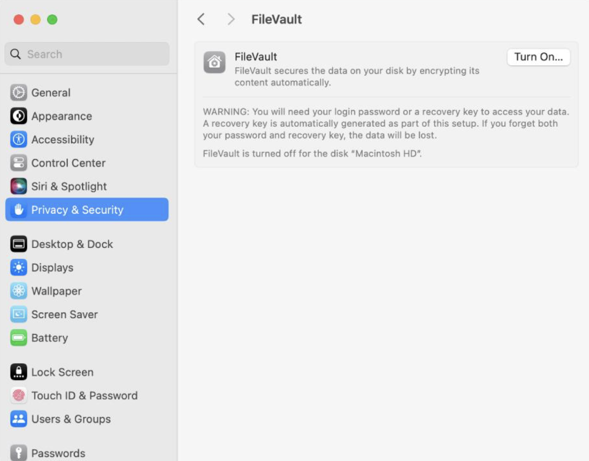Click the Lock Screen icon
589x461 pixels.
pos(18,372)
